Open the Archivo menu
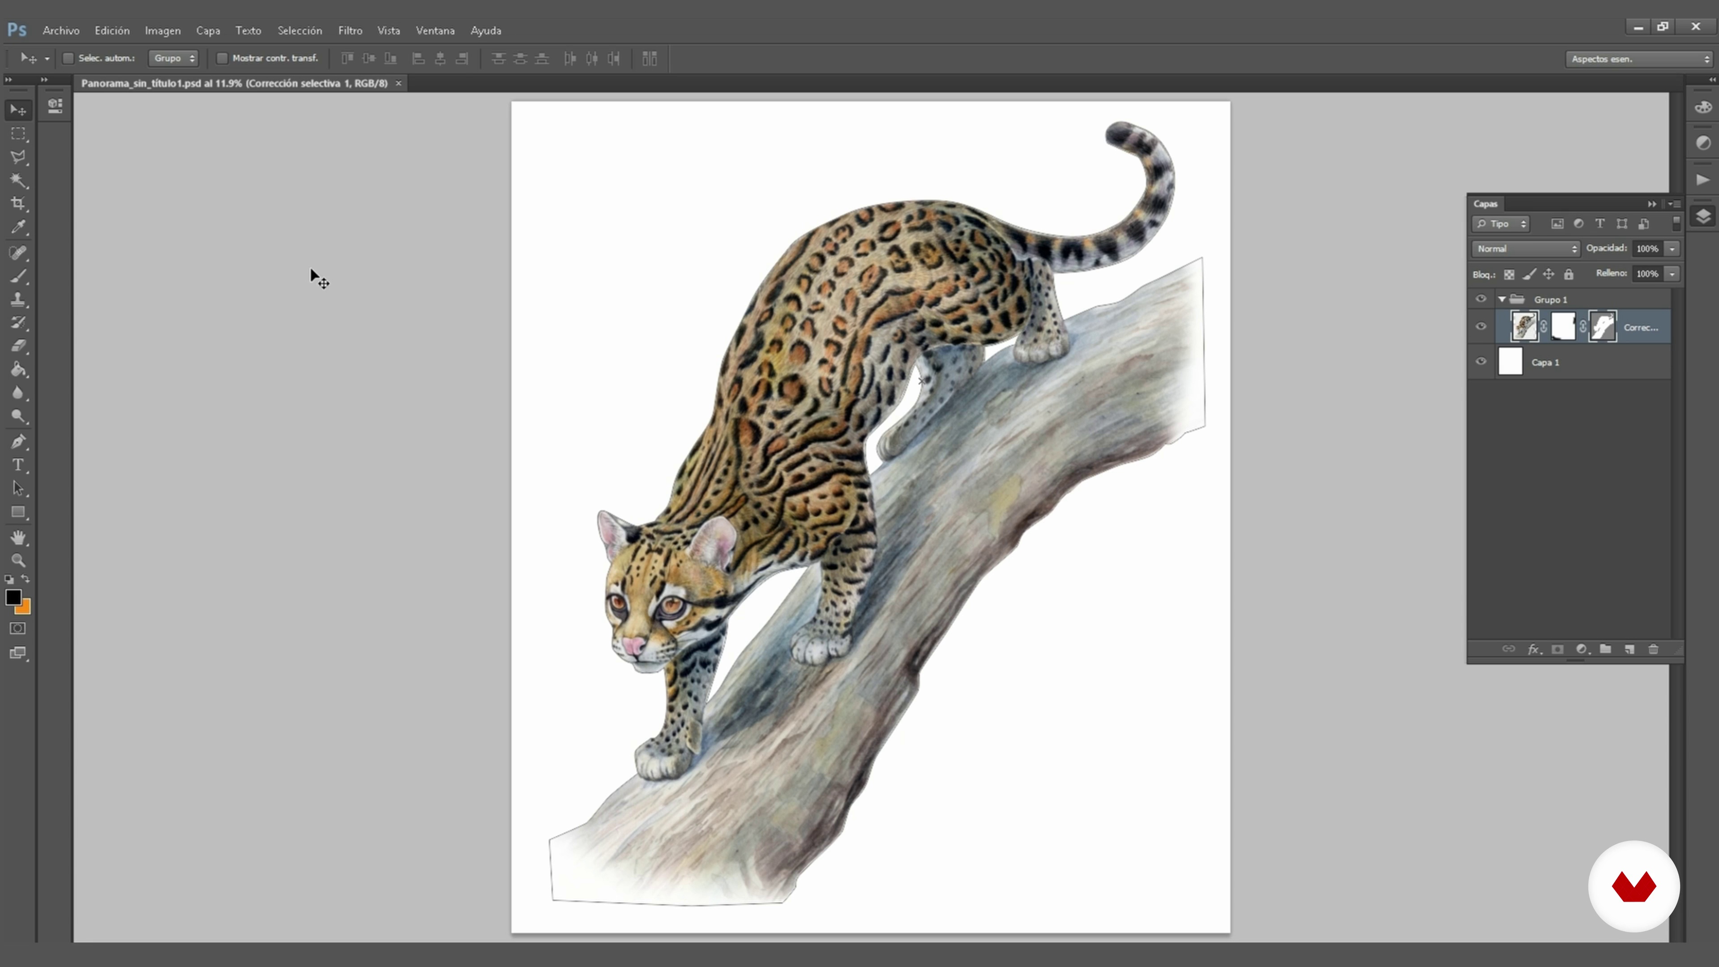The height and width of the screenshot is (967, 1719). pyautogui.click(x=61, y=31)
